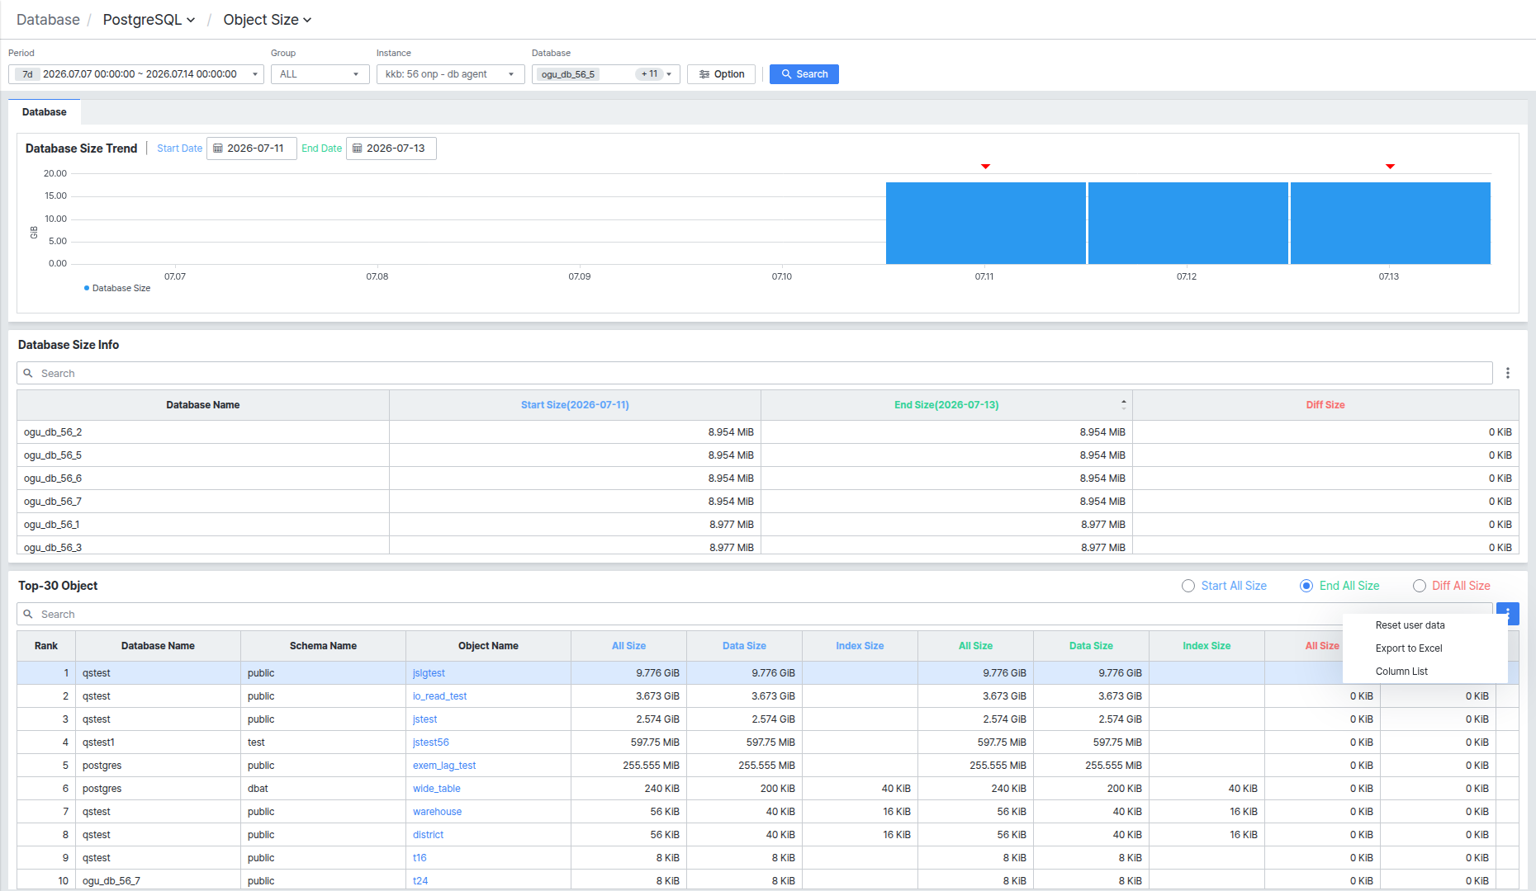
Task: Toggle the Database Size legend swatch
Action: [87, 288]
